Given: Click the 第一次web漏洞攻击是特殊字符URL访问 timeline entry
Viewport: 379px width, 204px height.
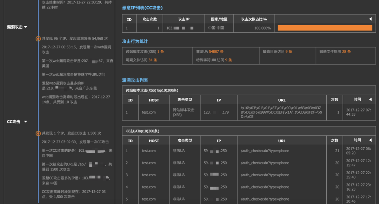Looking at the screenshot, I should [x=73, y=75].
